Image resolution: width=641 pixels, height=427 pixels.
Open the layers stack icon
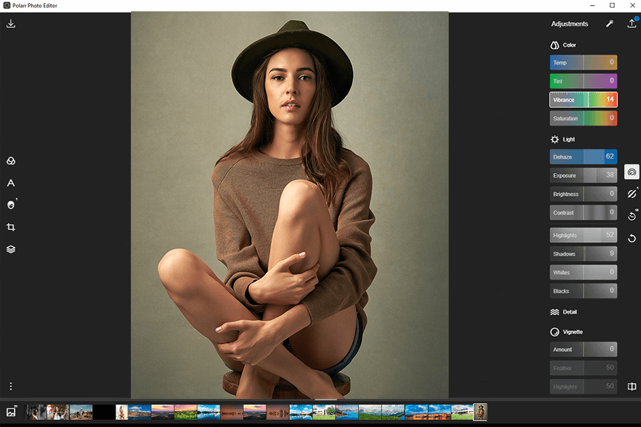(x=11, y=250)
